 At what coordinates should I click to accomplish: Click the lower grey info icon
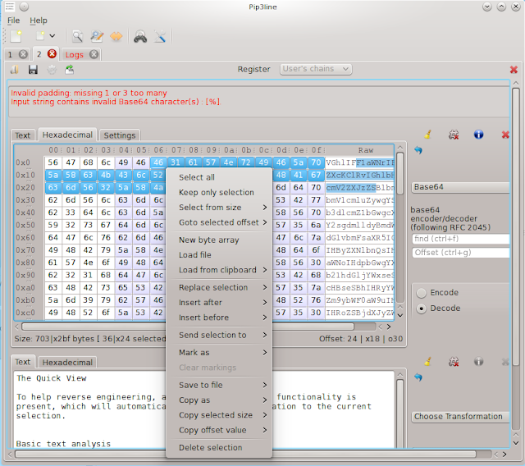tap(478, 362)
